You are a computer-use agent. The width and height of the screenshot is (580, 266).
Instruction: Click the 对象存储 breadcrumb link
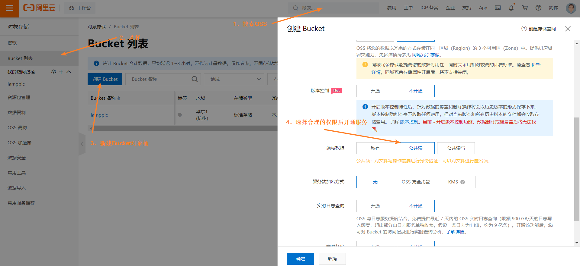click(97, 27)
